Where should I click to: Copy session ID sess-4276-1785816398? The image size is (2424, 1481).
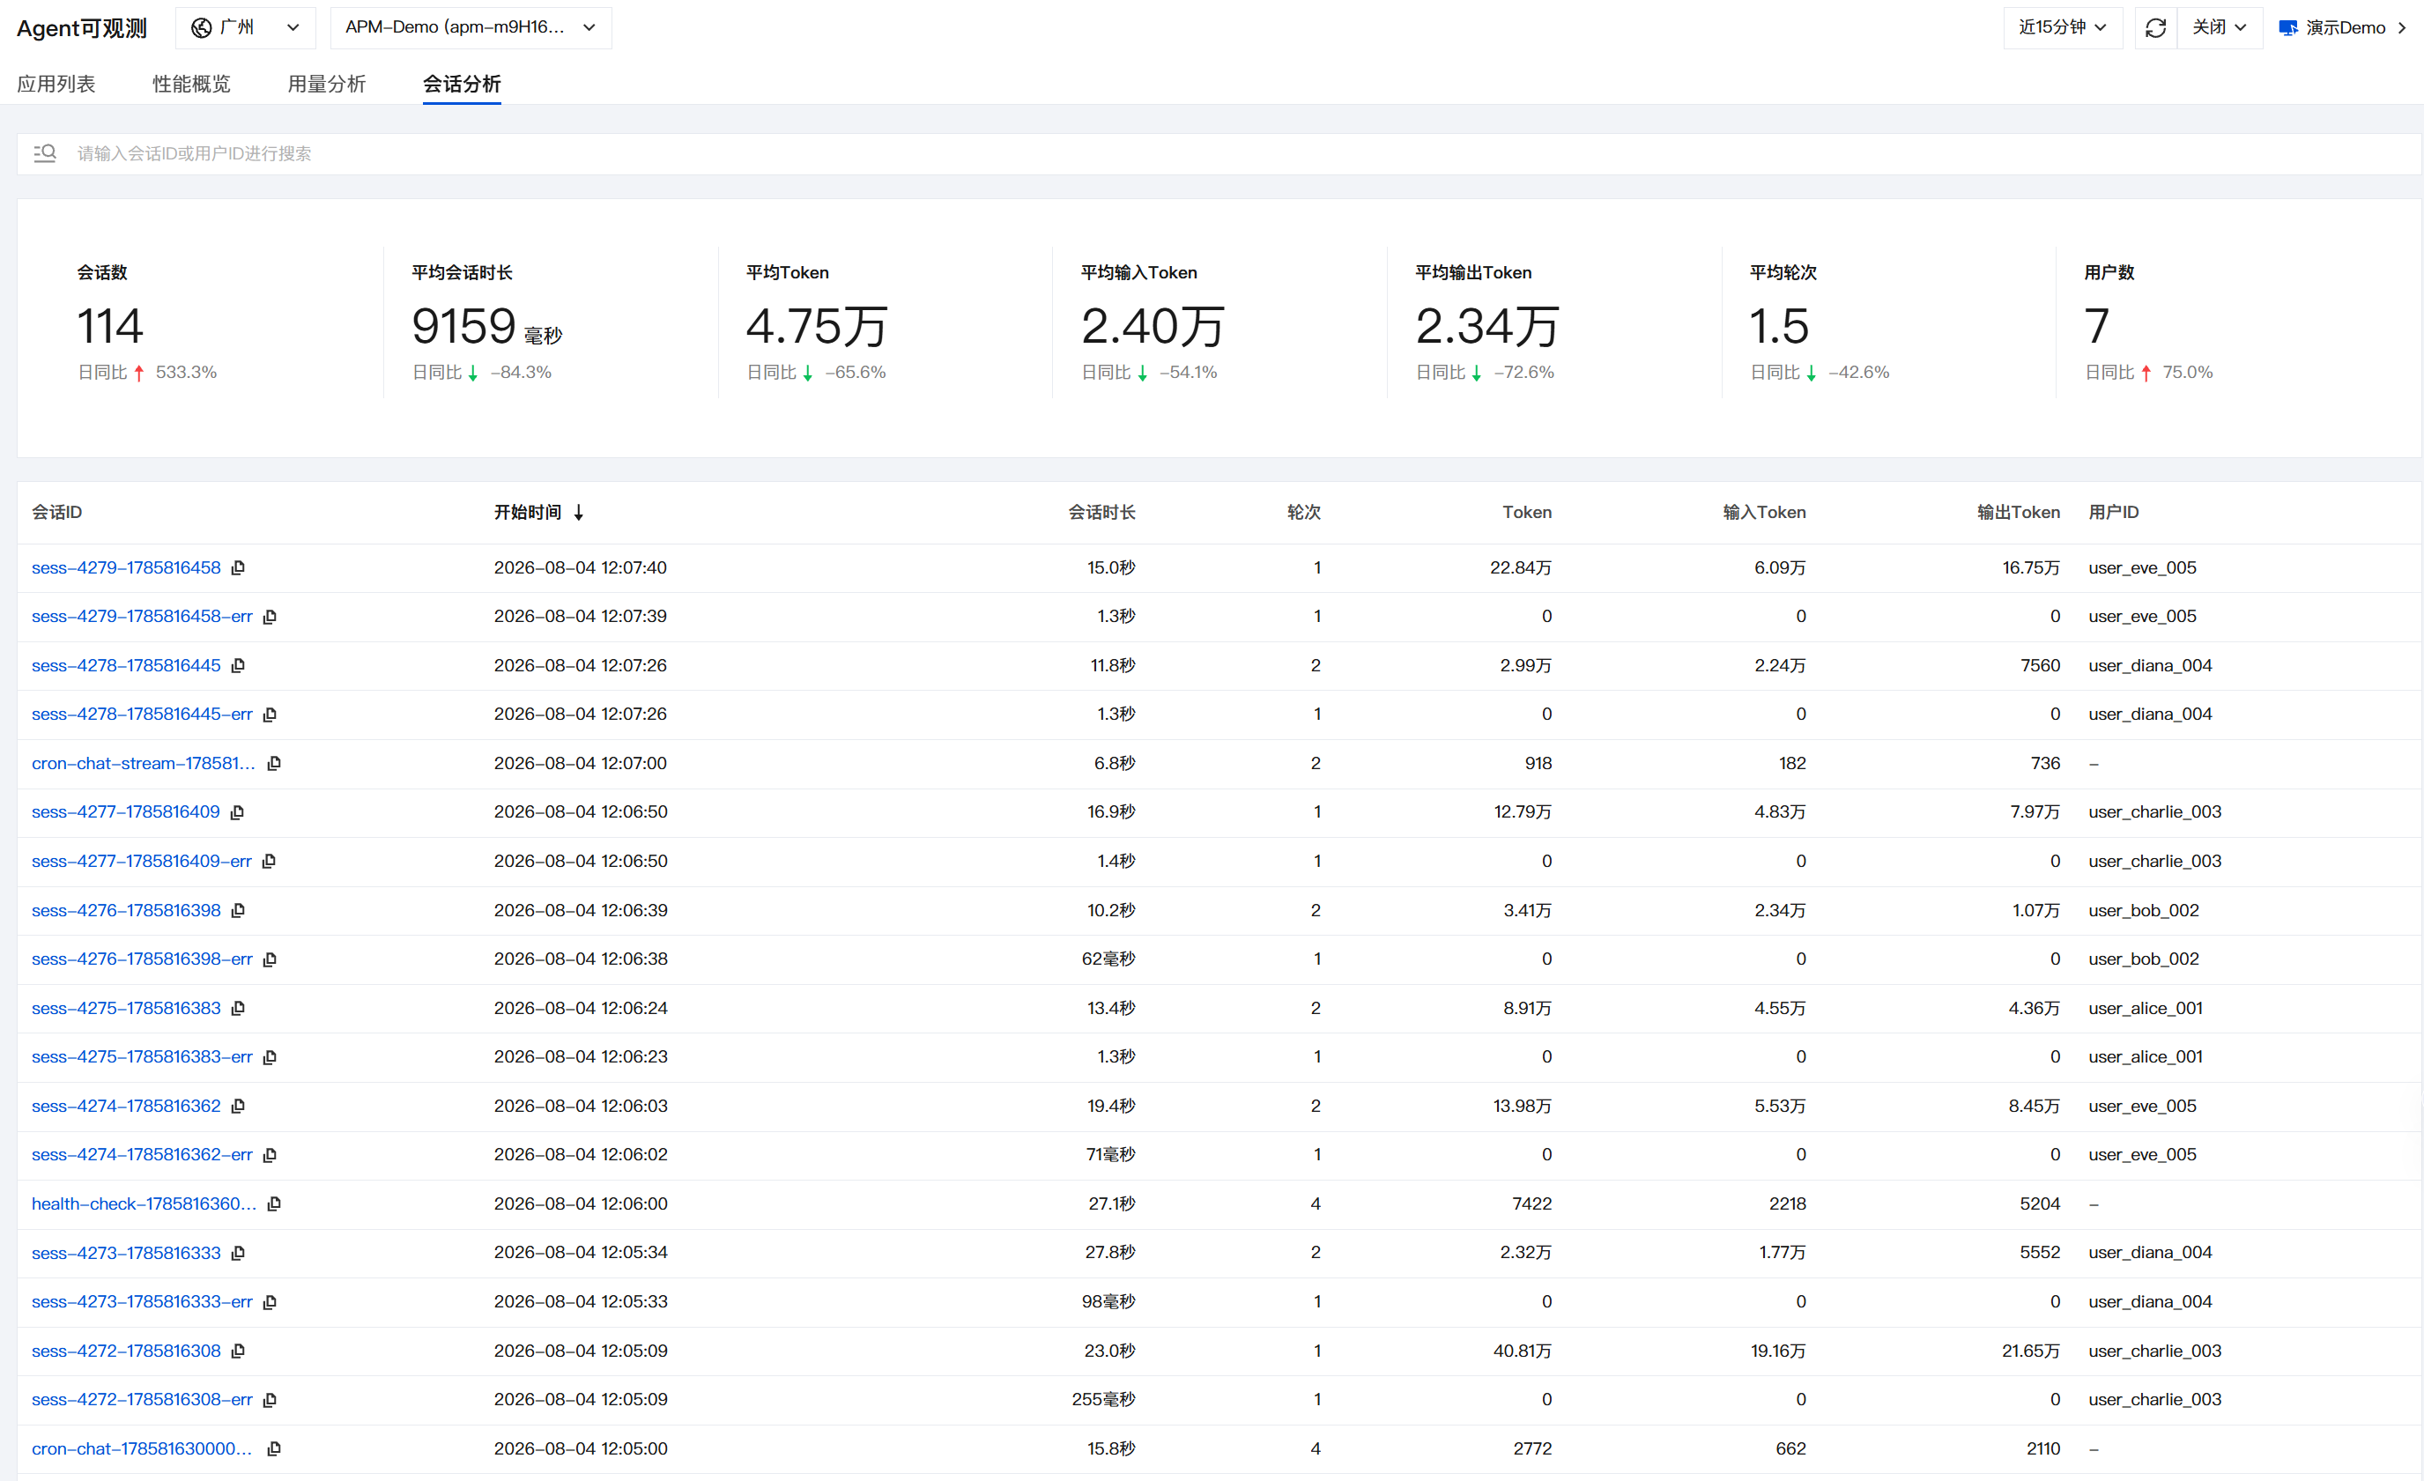(238, 911)
